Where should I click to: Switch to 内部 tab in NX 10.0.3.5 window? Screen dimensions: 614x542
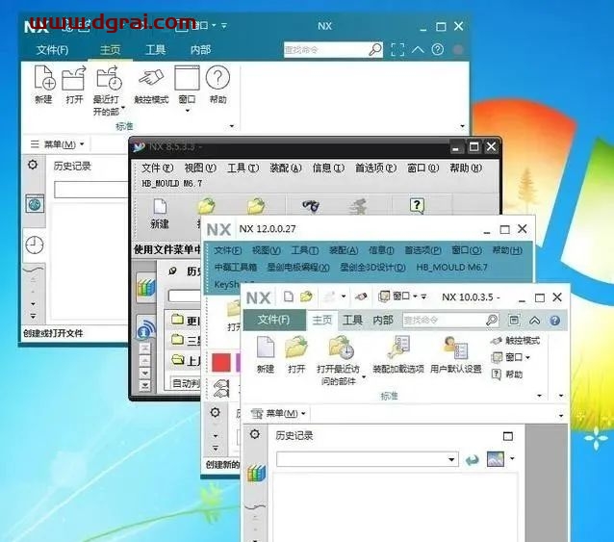383,321
